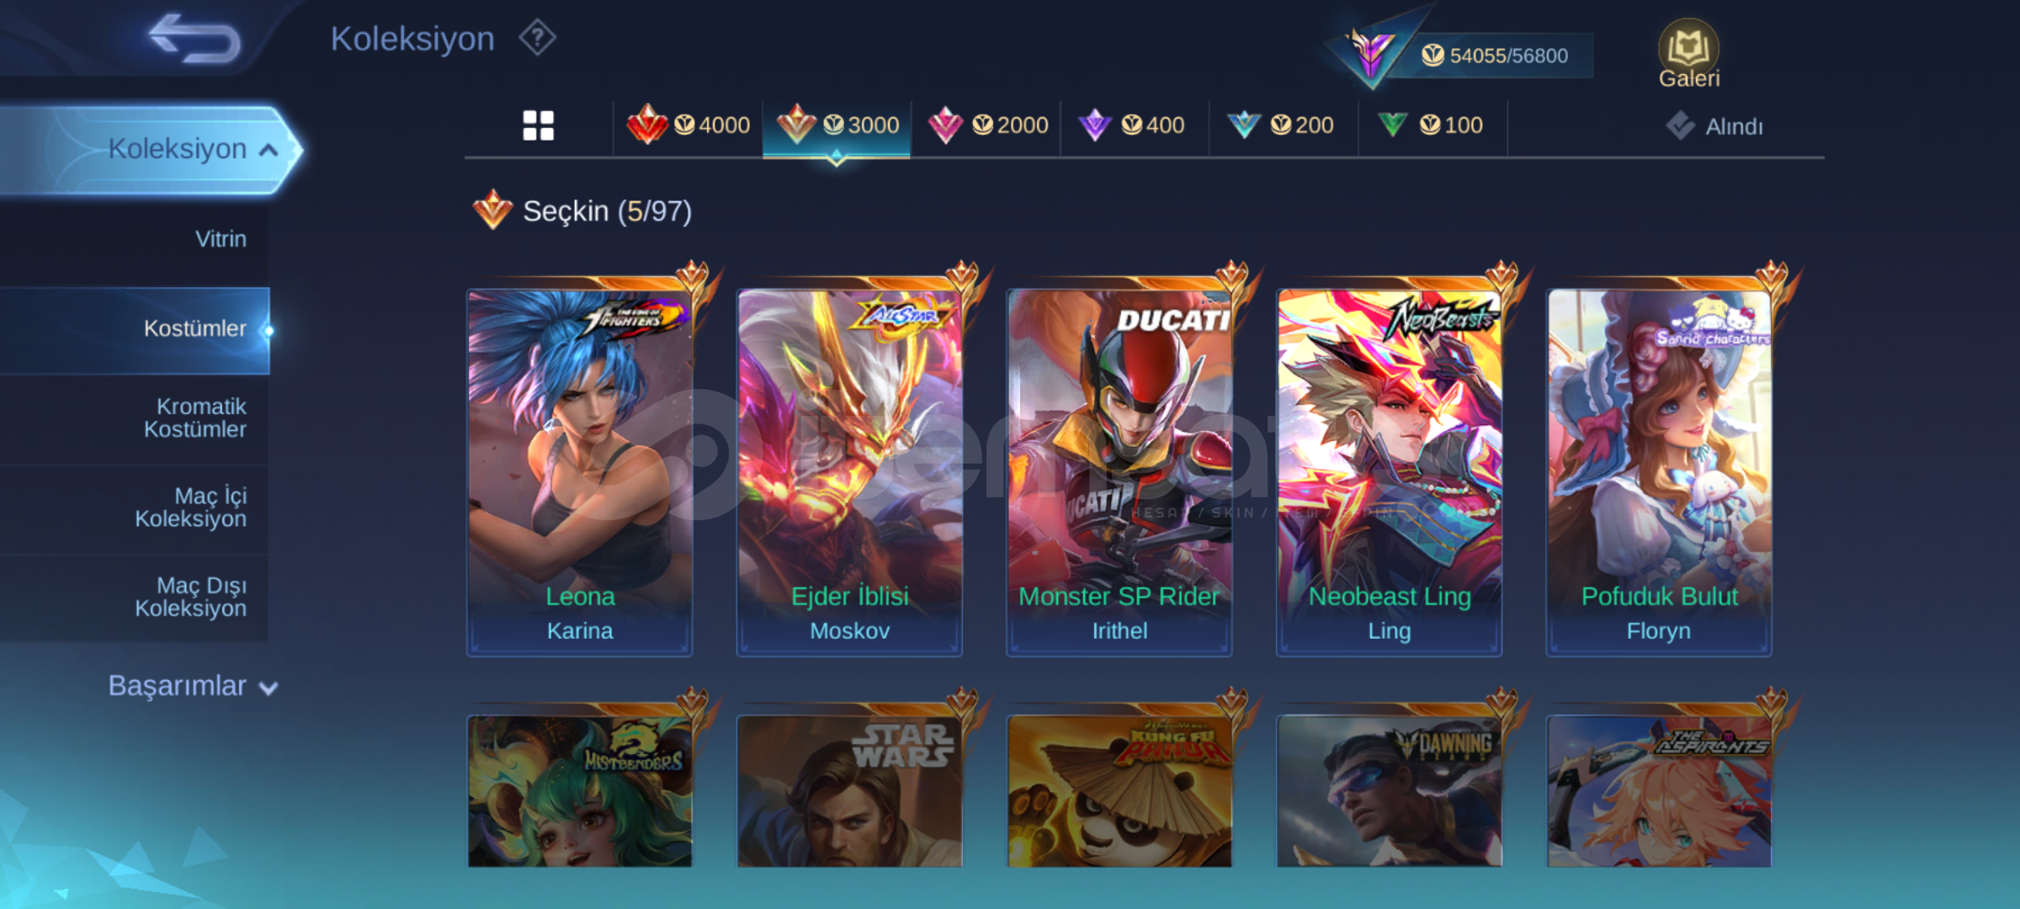The height and width of the screenshot is (909, 2020).
Task: Open Maç Dışı Koleksiyon
Action: click(191, 597)
